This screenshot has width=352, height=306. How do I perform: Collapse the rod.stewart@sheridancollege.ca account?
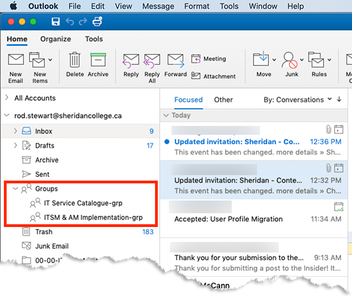pyautogui.click(x=7, y=115)
